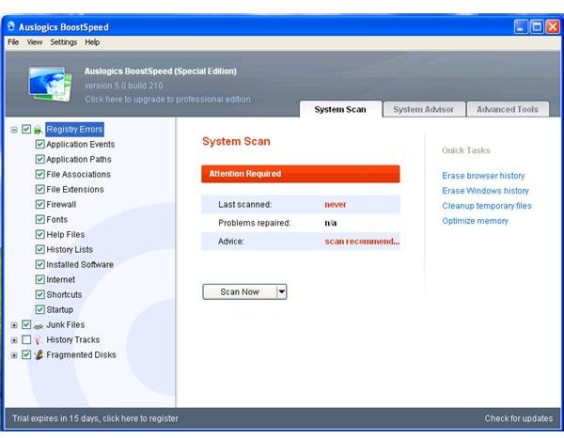
Task: Click the 'never' last scanned value
Action: click(x=335, y=204)
